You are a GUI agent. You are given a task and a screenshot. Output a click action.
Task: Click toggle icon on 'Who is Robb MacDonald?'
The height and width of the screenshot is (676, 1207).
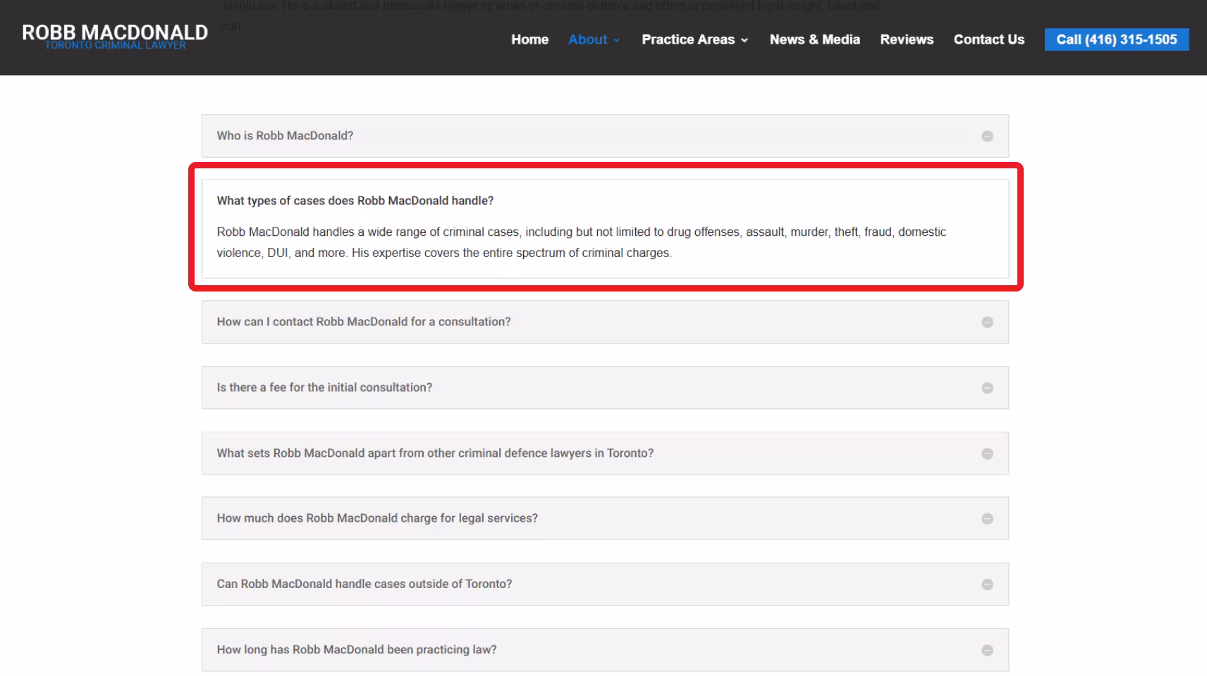tap(987, 136)
